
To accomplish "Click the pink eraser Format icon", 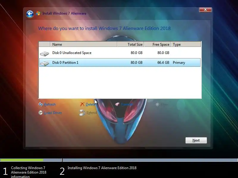I will tap(117, 104).
